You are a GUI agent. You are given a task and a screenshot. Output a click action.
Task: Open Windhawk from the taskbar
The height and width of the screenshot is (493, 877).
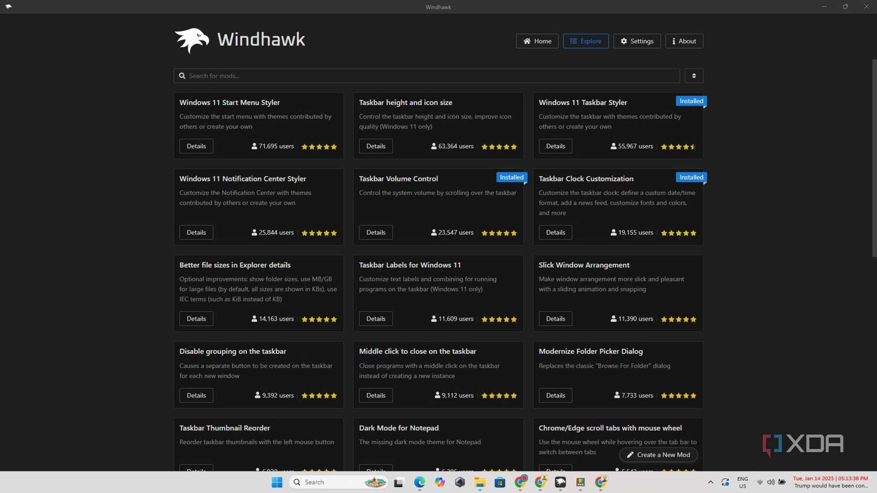[560, 482]
